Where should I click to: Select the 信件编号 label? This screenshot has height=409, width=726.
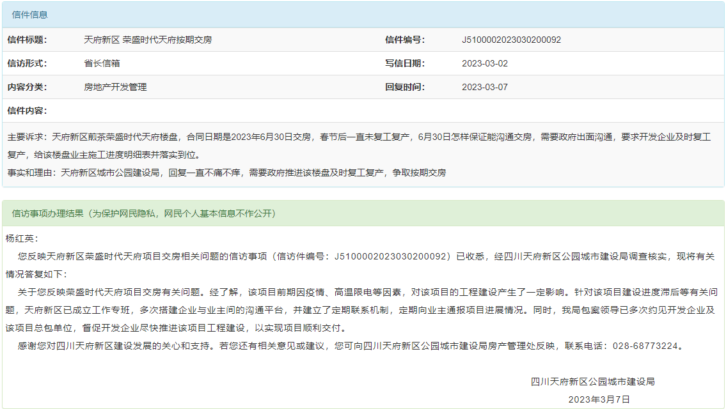[405, 40]
